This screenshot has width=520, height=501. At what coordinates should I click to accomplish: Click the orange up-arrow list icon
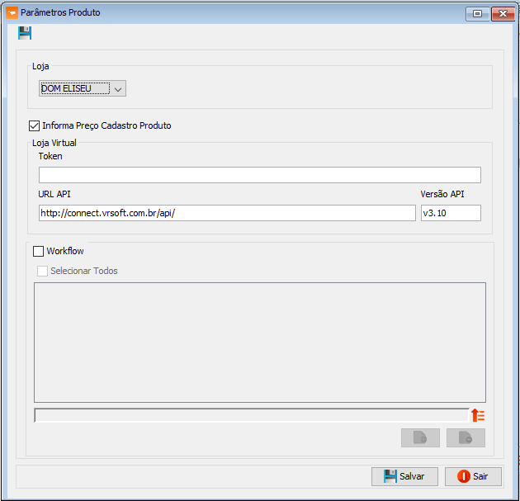click(478, 415)
